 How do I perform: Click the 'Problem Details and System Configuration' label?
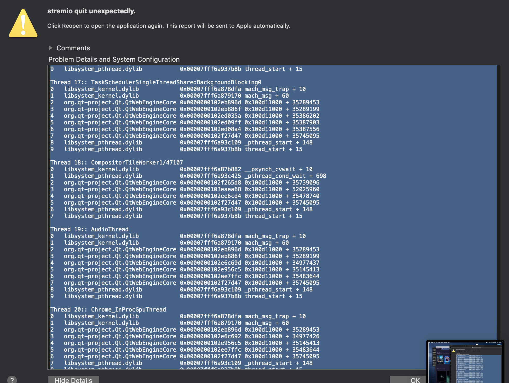[x=114, y=59]
